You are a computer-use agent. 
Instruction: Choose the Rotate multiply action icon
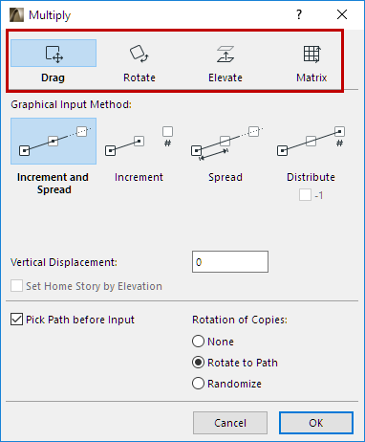(140, 54)
